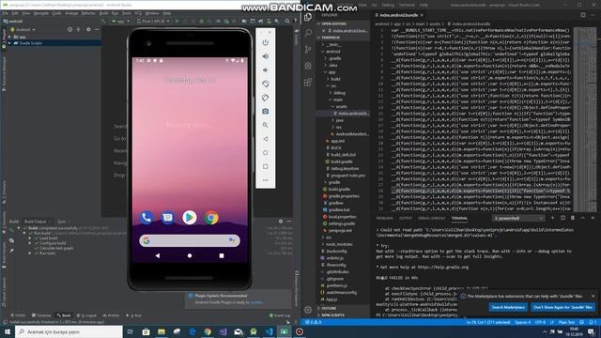Click the Search Marketplace button

[508, 307]
